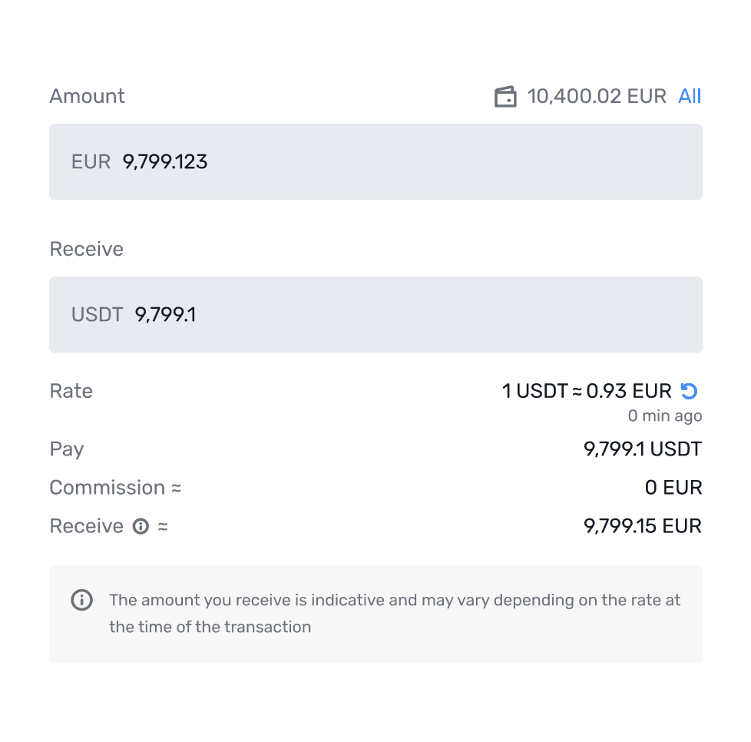Click the 9,799.1 USDT Pay value
Screen dimensions: 751x742
(x=642, y=449)
